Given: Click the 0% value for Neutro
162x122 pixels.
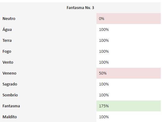Looking at the screenshot, I should [x=101, y=19].
